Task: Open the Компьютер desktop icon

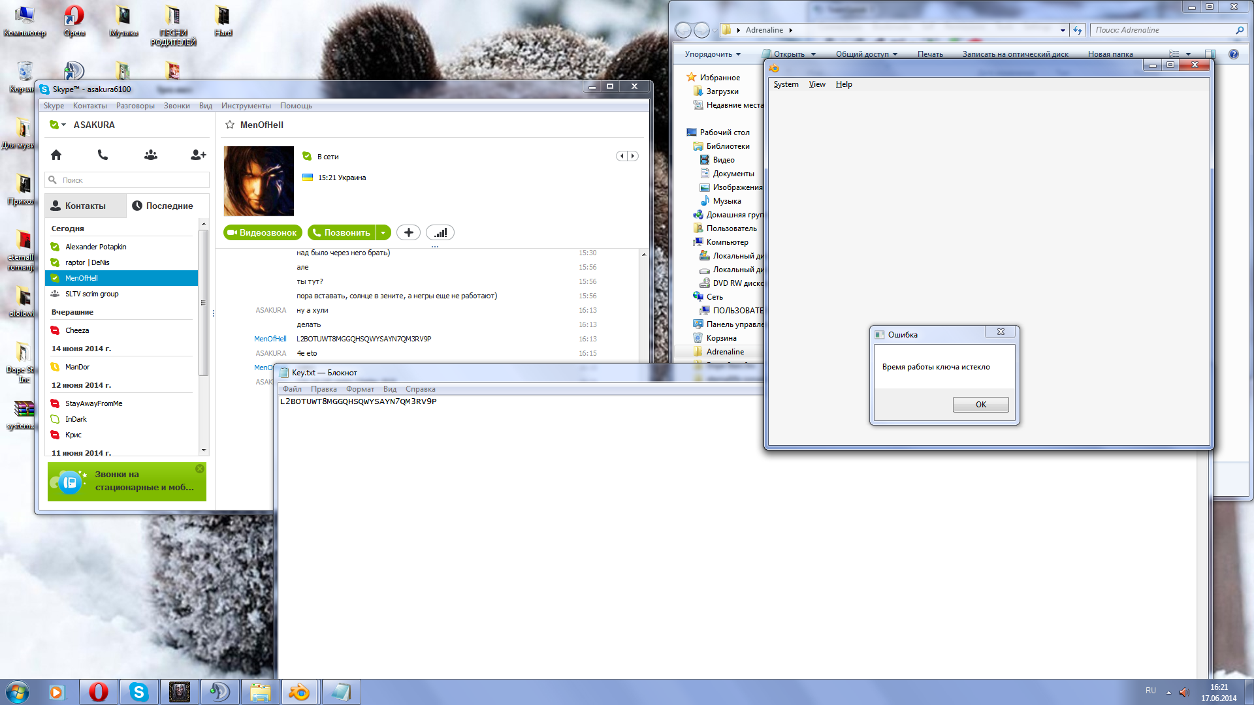Action: [24, 22]
